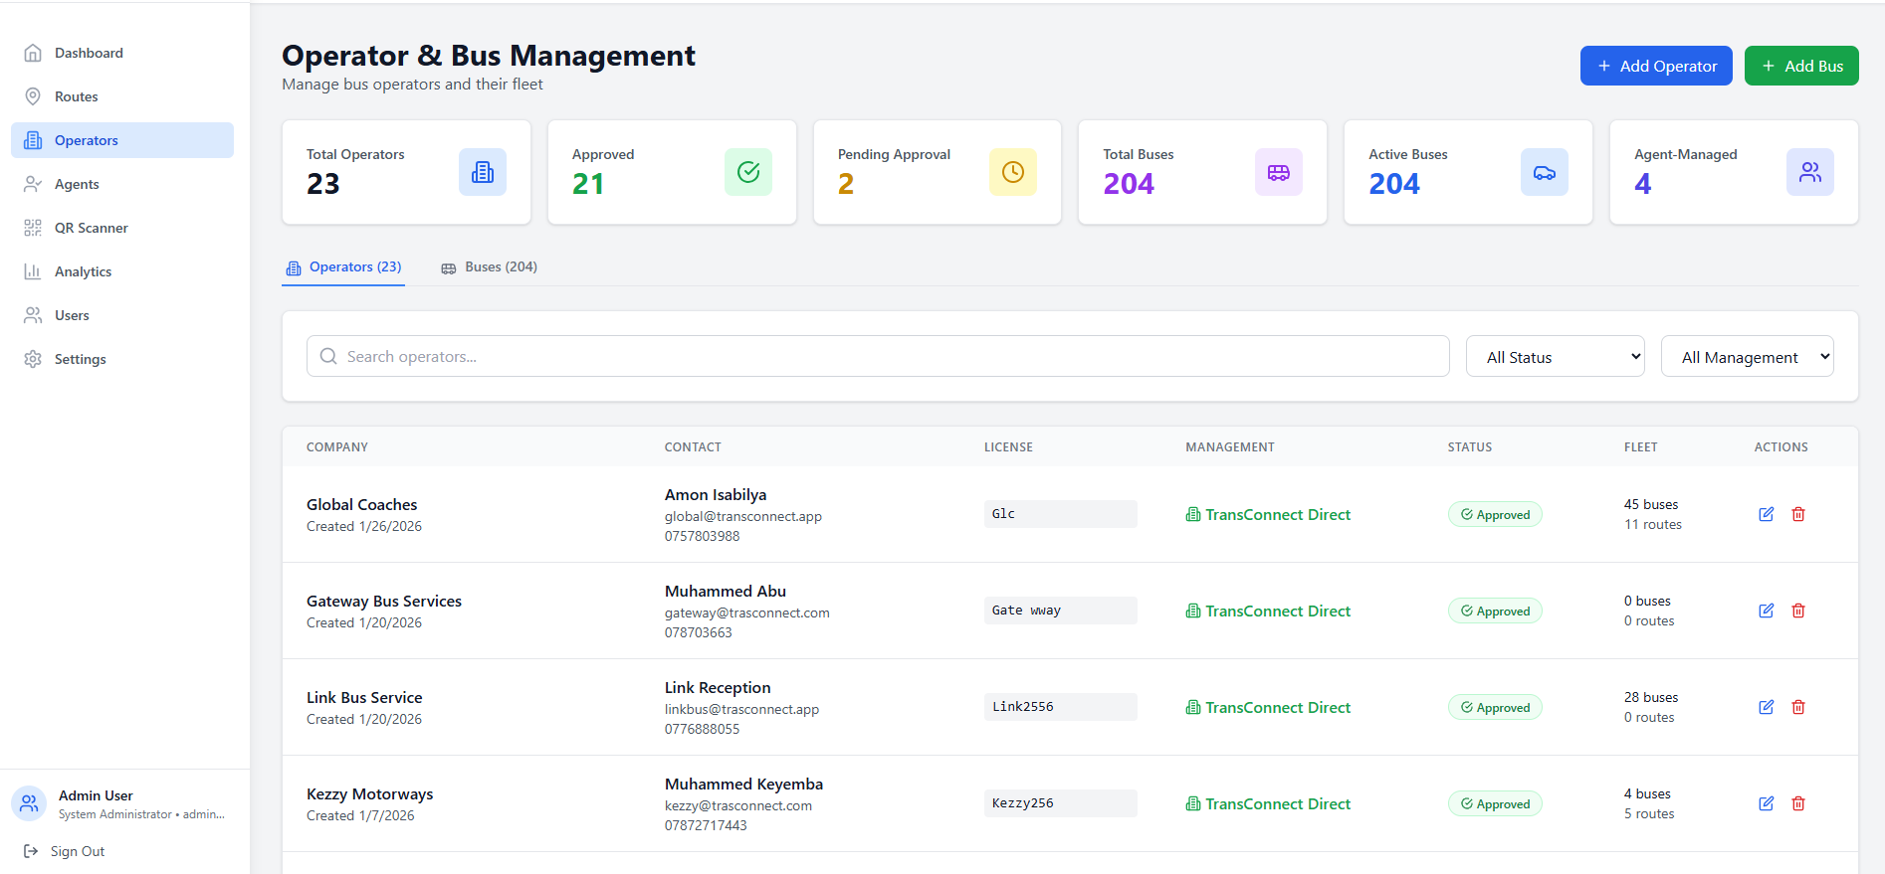Click TransConnect Direct in Link Bus row
The width and height of the screenshot is (1885, 874).
click(1268, 707)
